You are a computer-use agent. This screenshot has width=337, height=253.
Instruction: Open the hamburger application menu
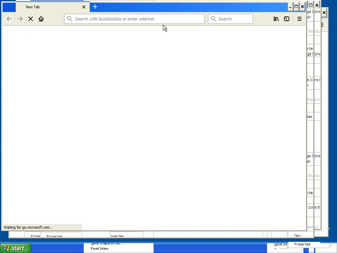(299, 19)
